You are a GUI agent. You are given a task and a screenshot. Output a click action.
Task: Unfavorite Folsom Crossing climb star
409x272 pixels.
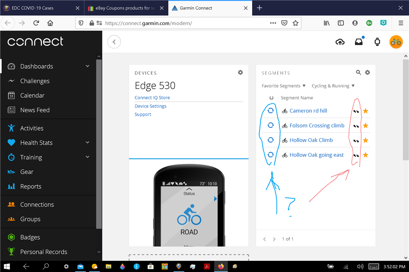point(366,125)
